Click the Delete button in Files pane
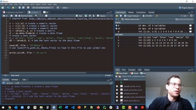Screen dimensions: 196x110 [134, 73]
